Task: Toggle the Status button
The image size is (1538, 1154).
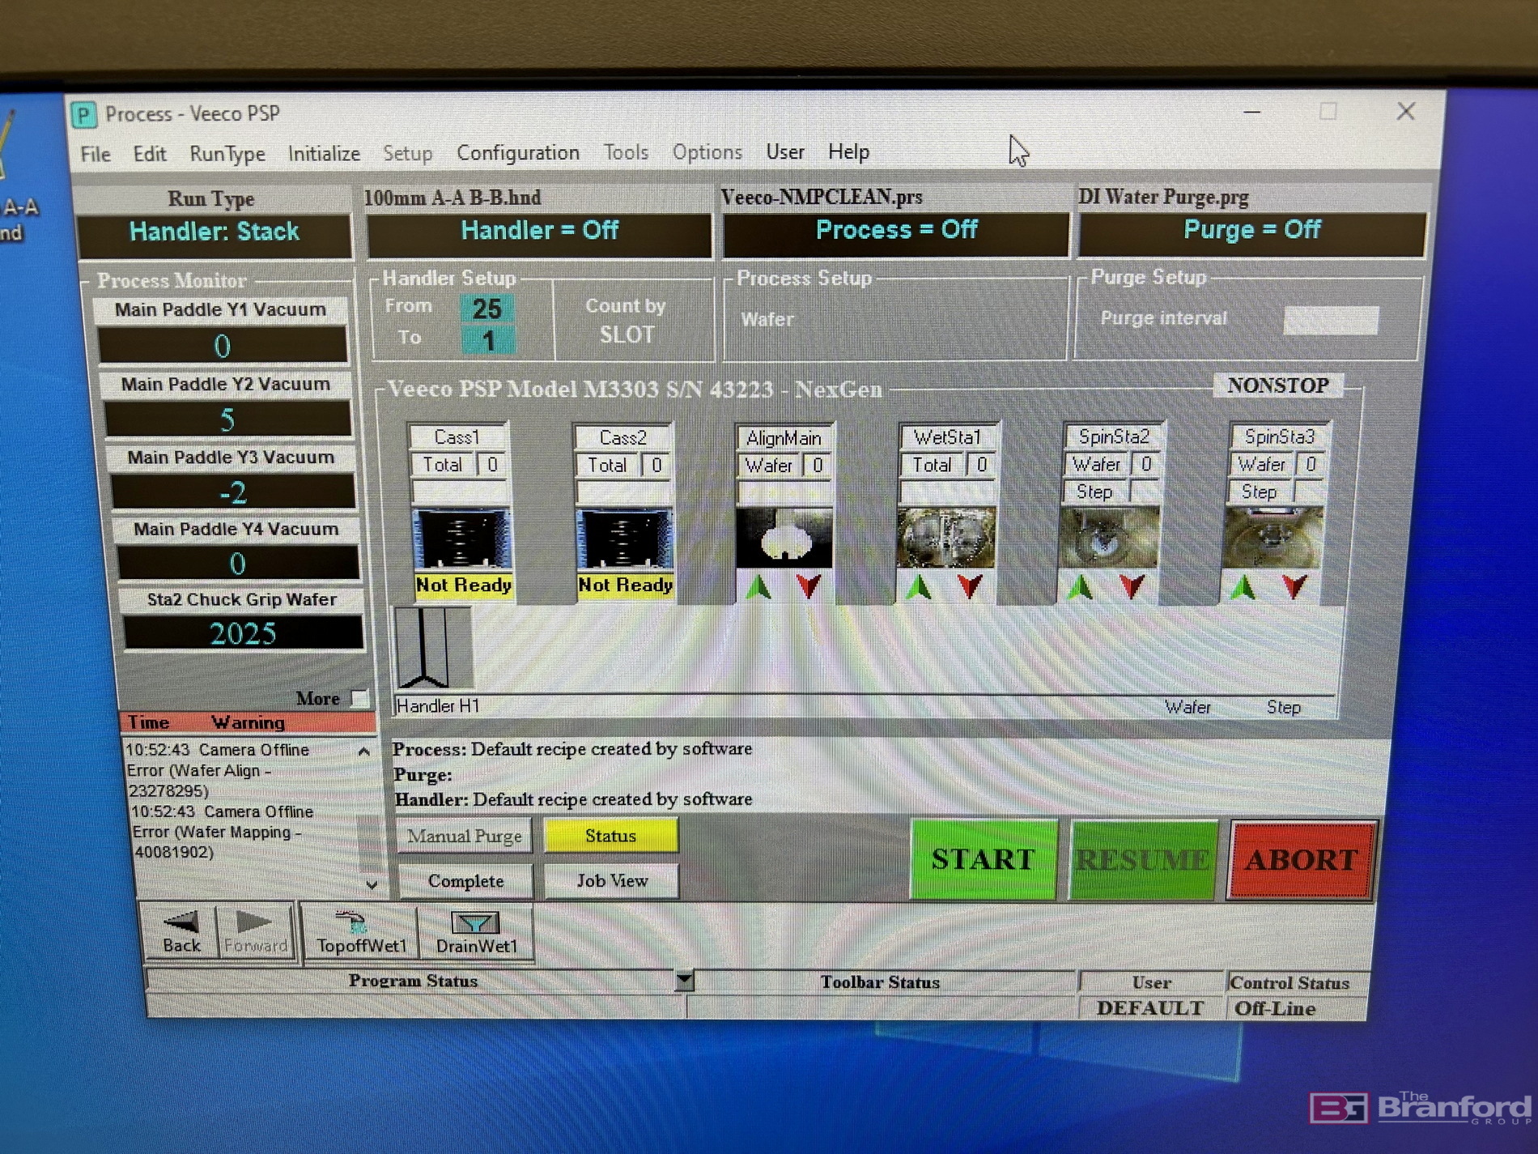Action: point(612,836)
